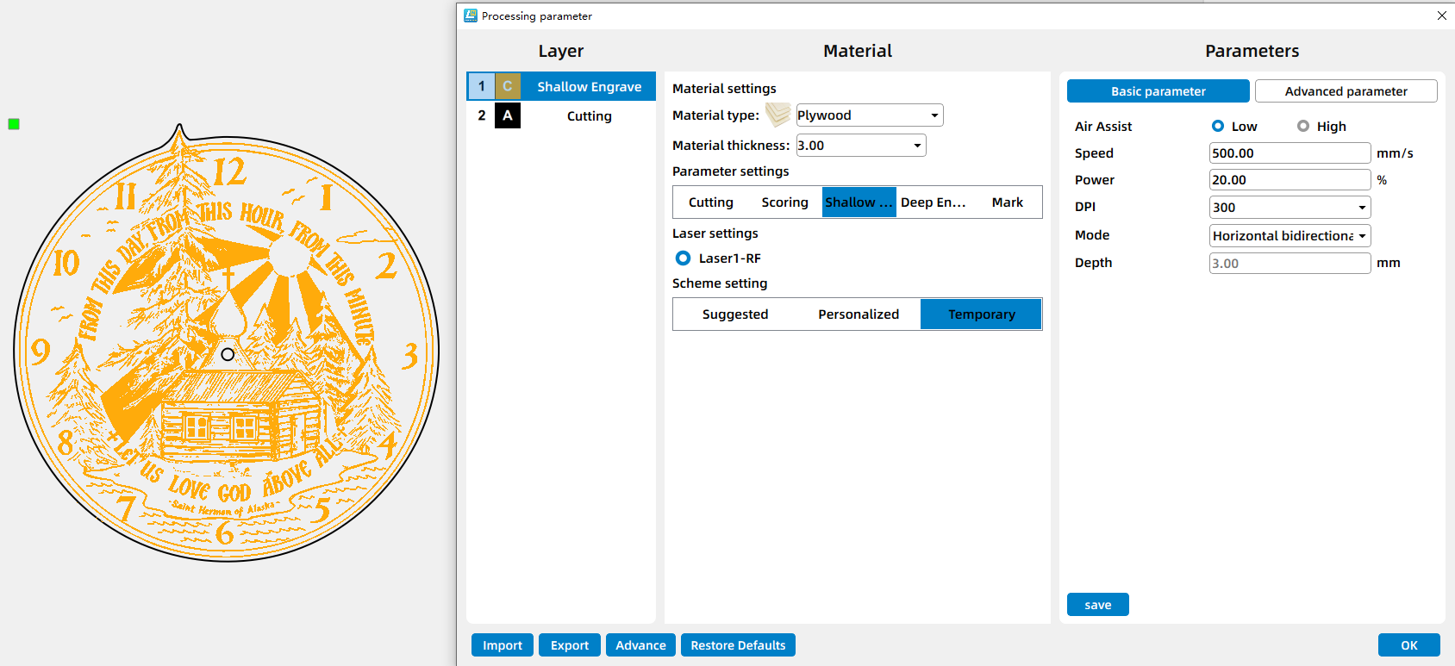Screen dimensions: 1455x666
Task: Confirm with the OK button
Action: point(1408,645)
